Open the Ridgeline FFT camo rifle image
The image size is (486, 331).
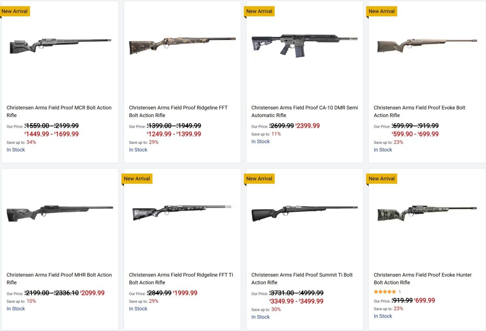(x=182, y=45)
